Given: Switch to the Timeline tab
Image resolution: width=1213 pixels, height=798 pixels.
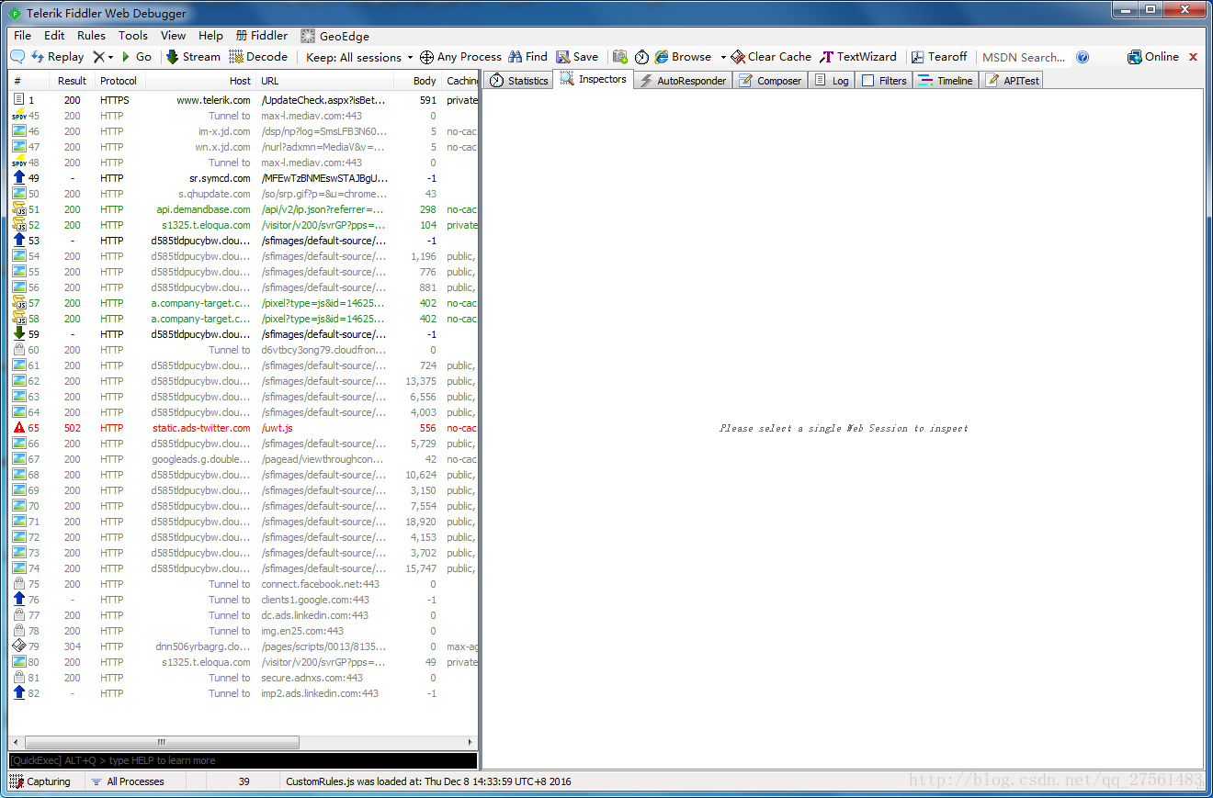Looking at the screenshot, I should (x=945, y=81).
